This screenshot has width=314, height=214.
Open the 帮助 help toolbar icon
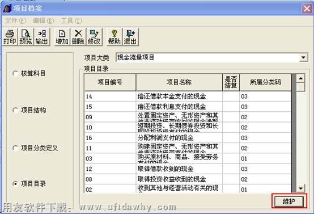114,37
